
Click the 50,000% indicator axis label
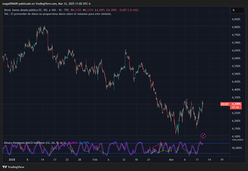237,148
